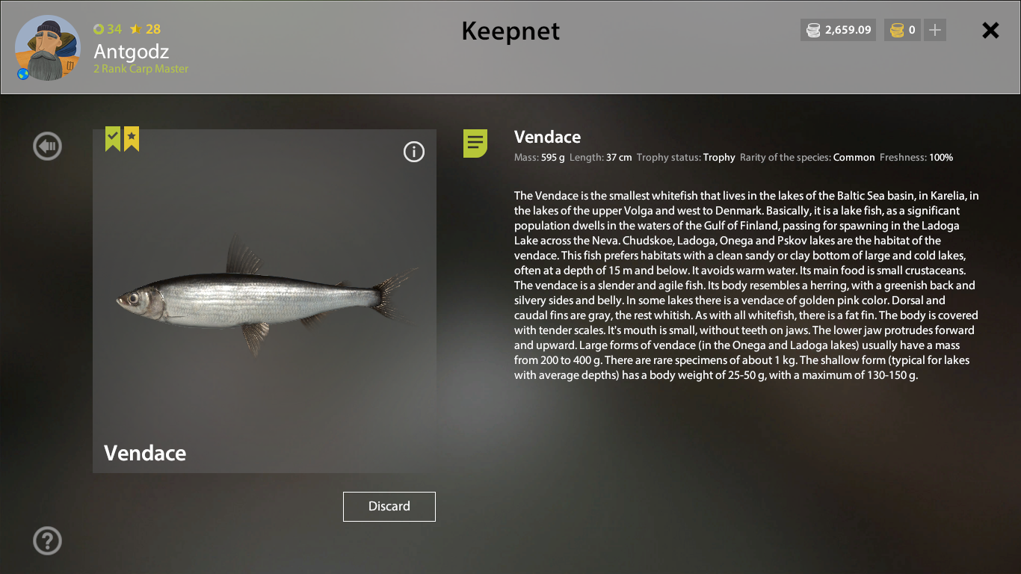Click the 2 Rank Carp Master title

click(x=141, y=69)
